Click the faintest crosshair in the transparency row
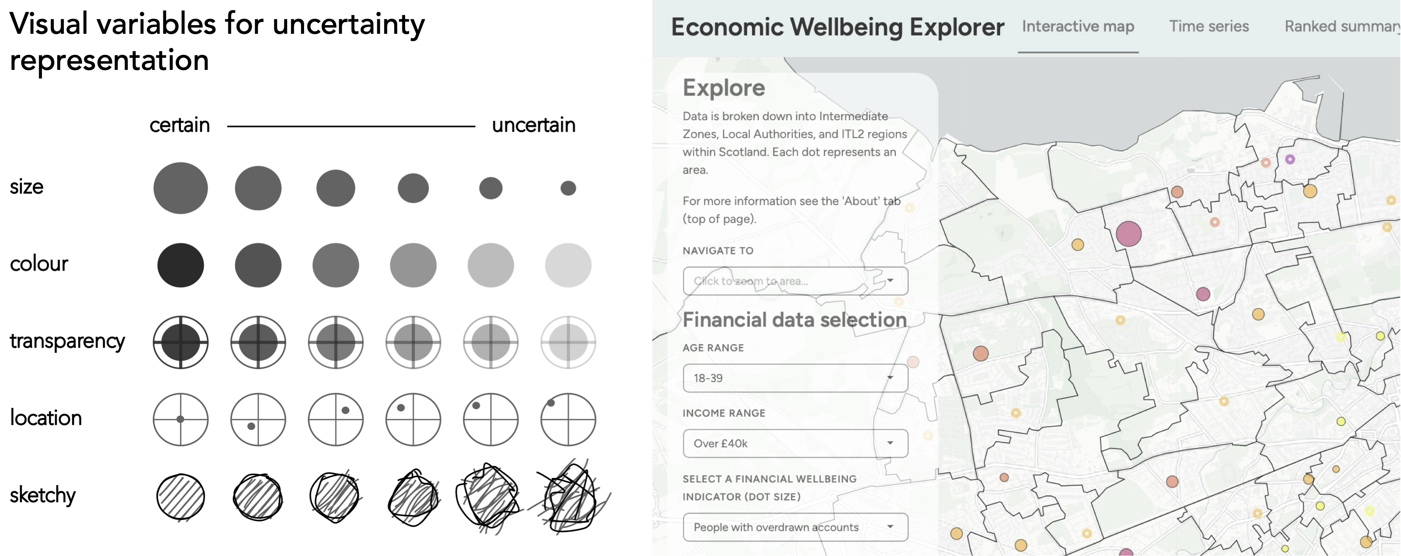The width and height of the screenshot is (1401, 556). pyautogui.click(x=568, y=342)
